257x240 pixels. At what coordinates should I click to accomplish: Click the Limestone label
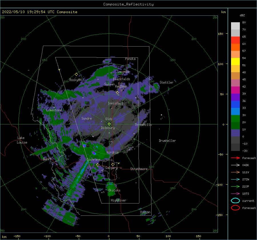[x=54, y=110]
